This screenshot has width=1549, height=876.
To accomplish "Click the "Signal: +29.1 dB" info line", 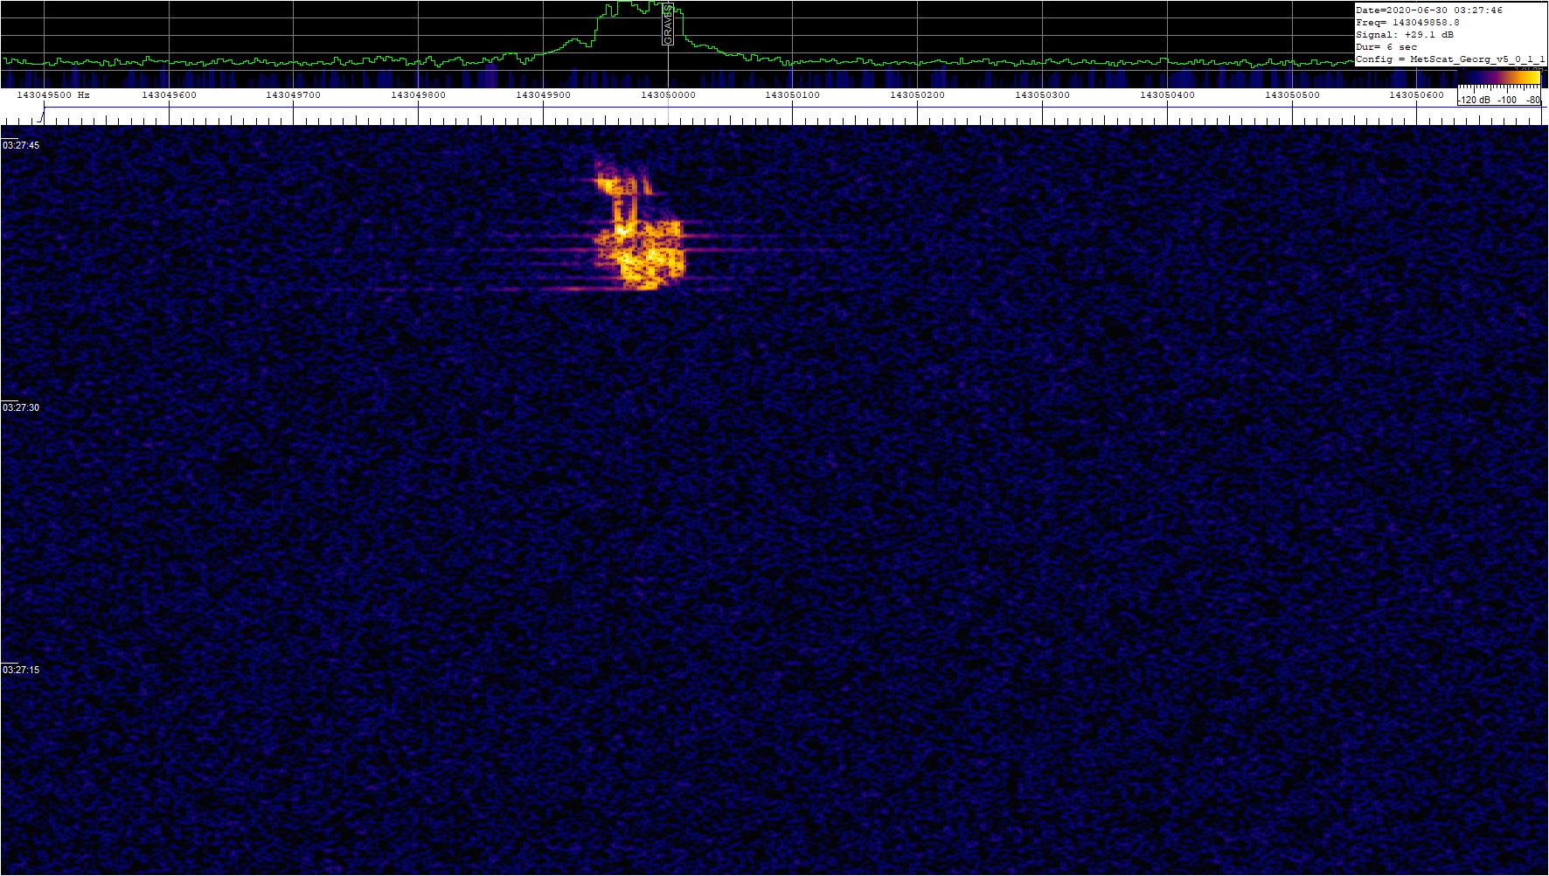I will tap(1405, 35).
